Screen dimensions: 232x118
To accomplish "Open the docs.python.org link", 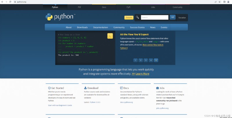I will tap(126, 102).
